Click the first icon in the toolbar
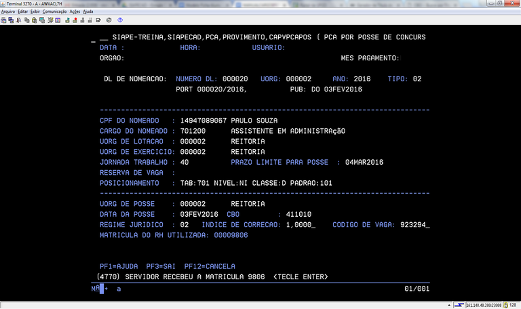This screenshot has height=309, width=521. (3, 20)
